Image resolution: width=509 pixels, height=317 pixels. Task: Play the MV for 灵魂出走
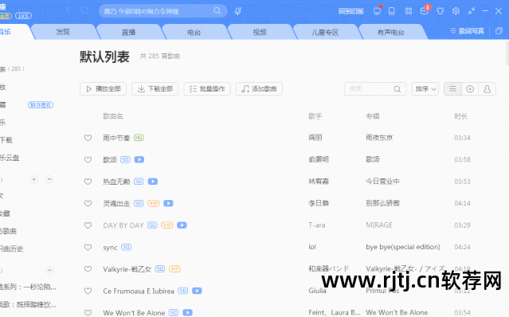[168, 203]
